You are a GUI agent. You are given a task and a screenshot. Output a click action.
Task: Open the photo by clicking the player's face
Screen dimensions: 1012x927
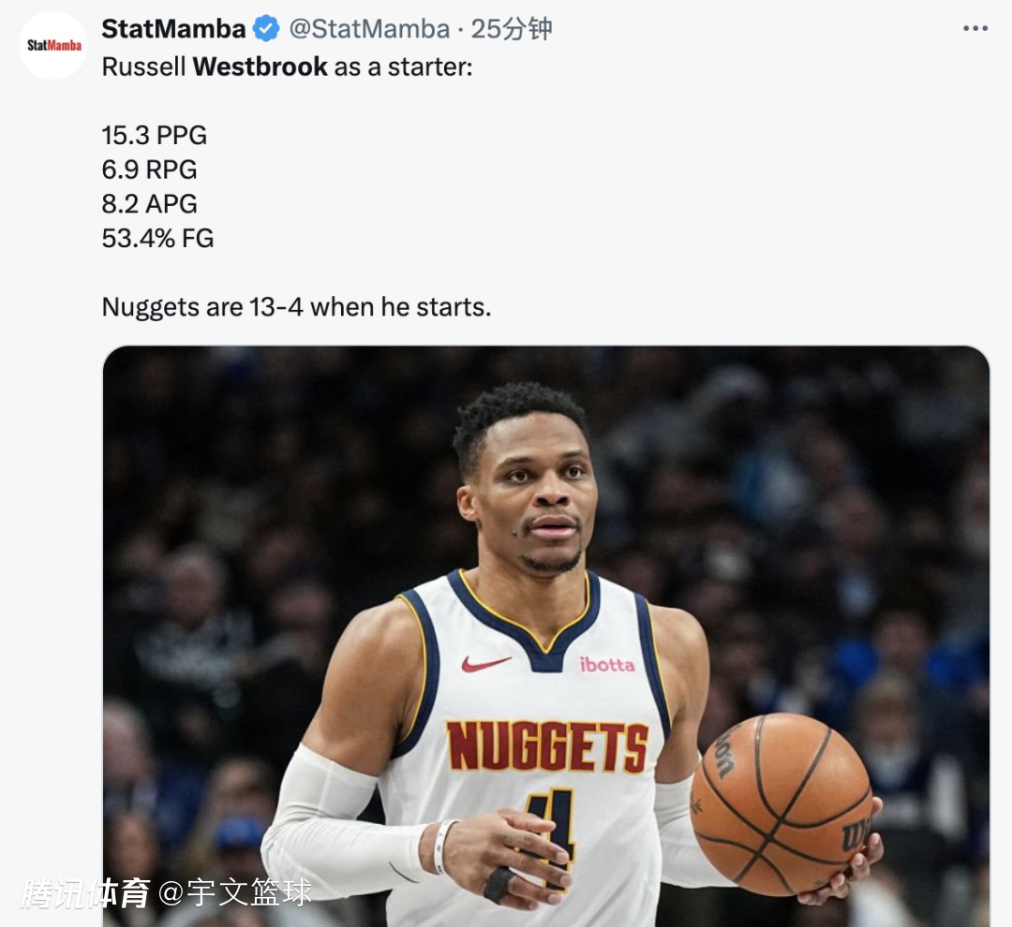click(530, 496)
